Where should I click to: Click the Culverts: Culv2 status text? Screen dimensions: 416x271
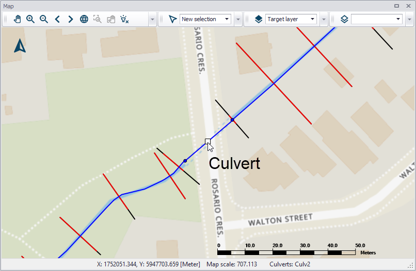[x=290, y=264]
